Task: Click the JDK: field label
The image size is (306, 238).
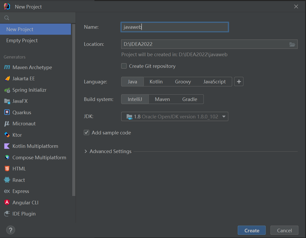Action: click(x=89, y=116)
